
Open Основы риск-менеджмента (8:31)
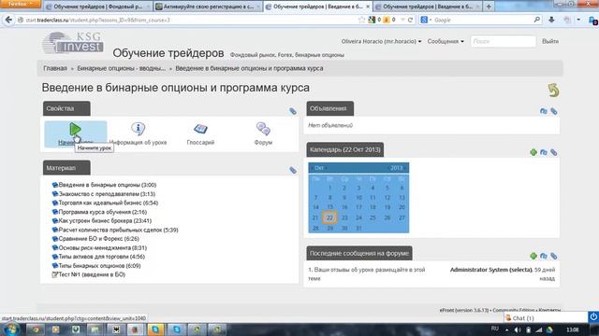(x=102, y=247)
